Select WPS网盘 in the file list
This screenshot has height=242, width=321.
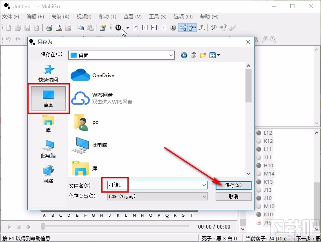coord(102,98)
